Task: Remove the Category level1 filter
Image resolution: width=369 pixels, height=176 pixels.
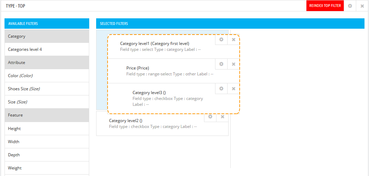Action: (x=233, y=39)
